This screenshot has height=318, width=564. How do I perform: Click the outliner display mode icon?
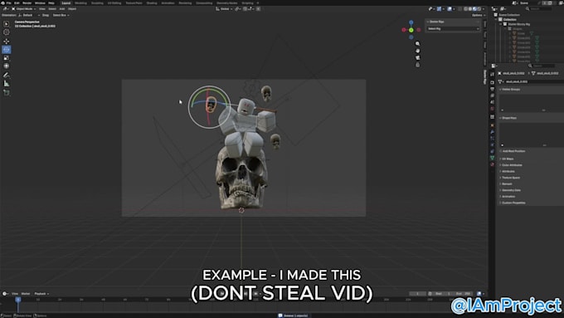(x=503, y=8)
